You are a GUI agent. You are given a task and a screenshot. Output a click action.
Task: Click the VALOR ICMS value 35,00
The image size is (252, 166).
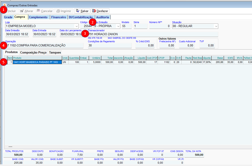click(x=34, y=163)
